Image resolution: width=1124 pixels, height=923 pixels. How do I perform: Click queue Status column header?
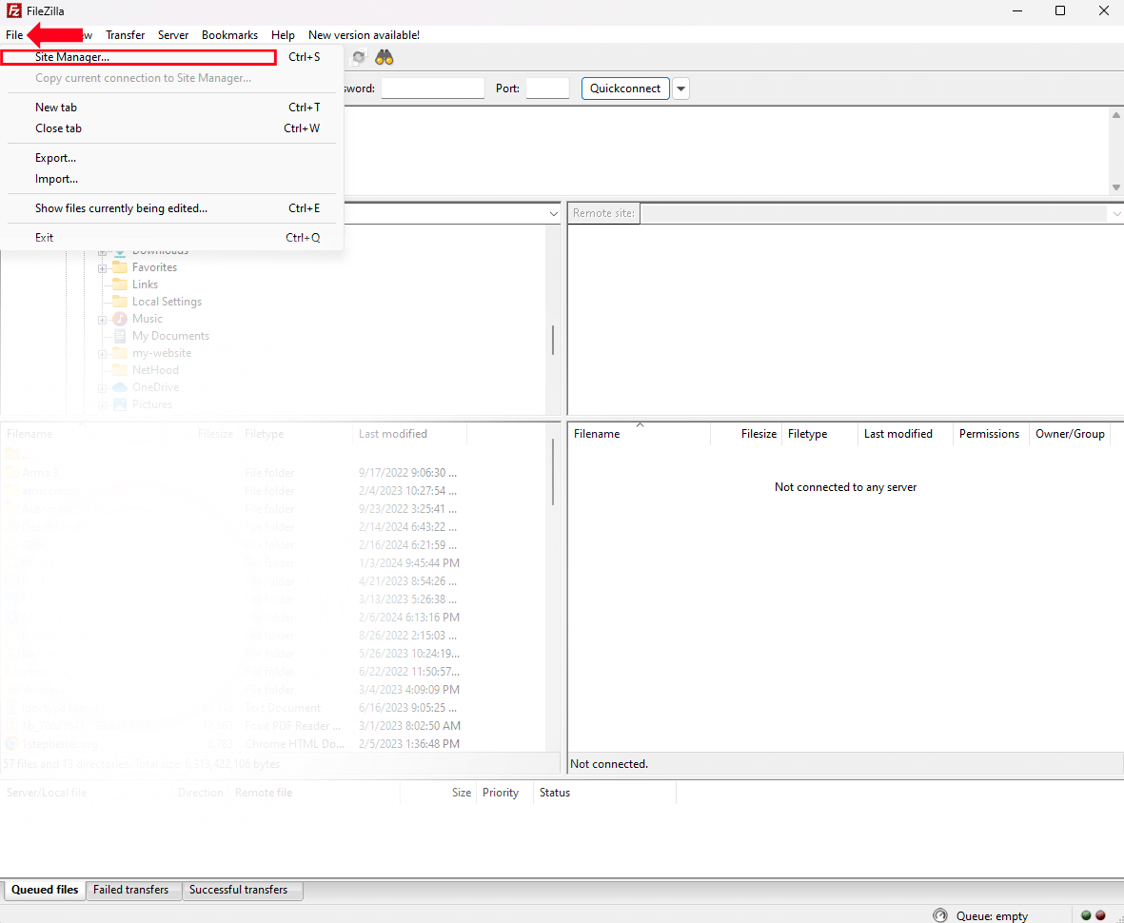(x=604, y=794)
